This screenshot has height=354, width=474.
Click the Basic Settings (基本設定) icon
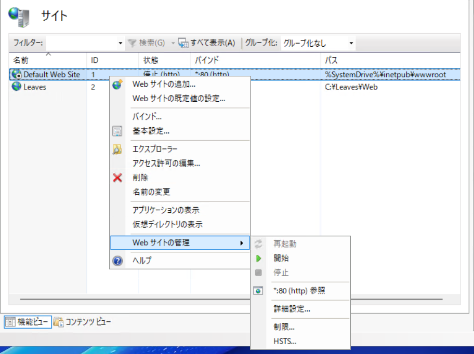(117, 131)
